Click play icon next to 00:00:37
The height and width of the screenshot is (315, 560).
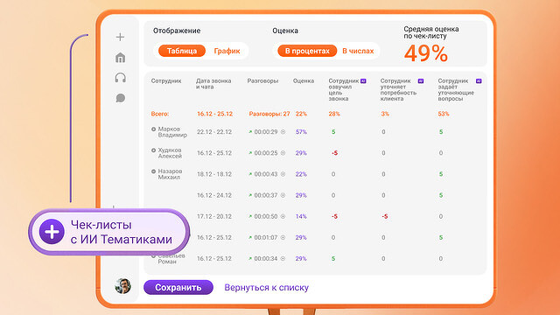[283, 195]
